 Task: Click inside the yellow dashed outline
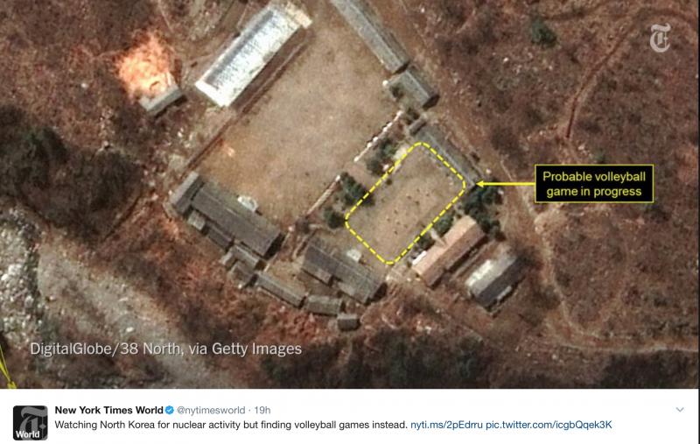[405, 204]
